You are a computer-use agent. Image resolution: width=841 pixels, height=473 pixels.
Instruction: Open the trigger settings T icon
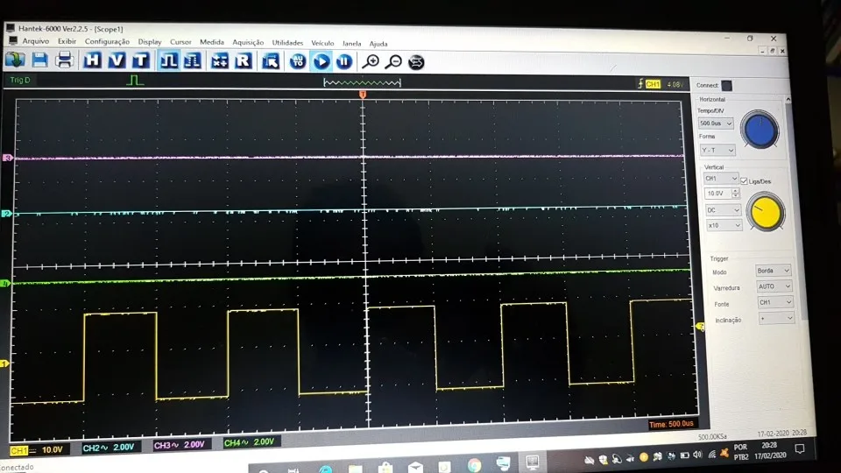[x=140, y=60]
